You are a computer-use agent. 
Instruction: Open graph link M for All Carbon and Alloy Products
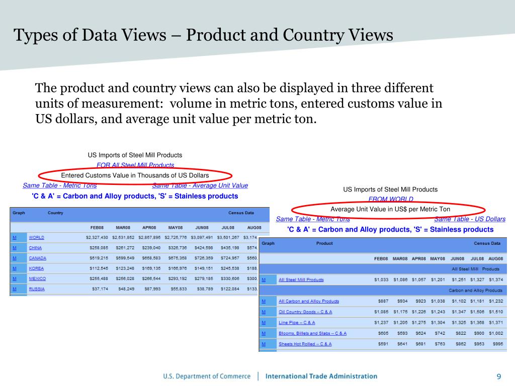click(264, 301)
